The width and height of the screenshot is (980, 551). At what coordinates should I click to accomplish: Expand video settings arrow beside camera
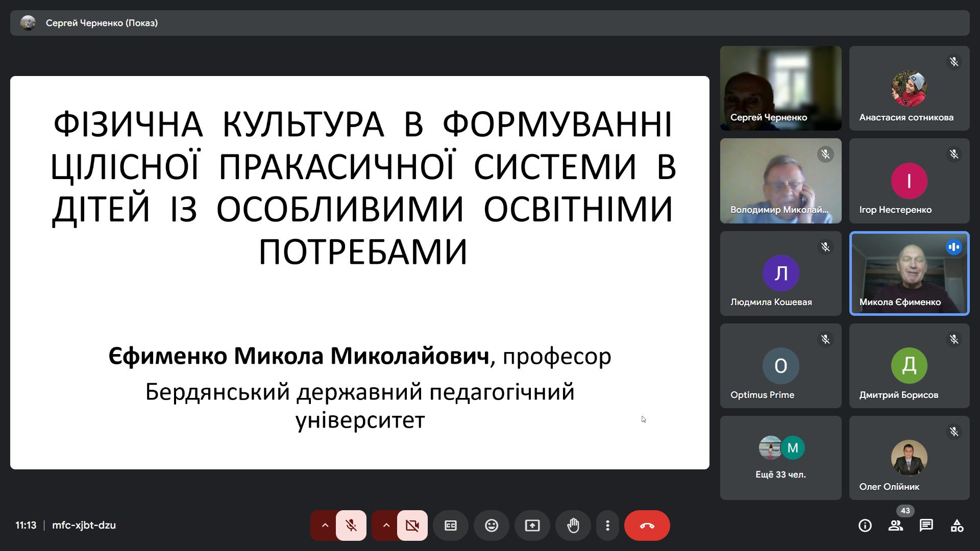click(x=386, y=525)
